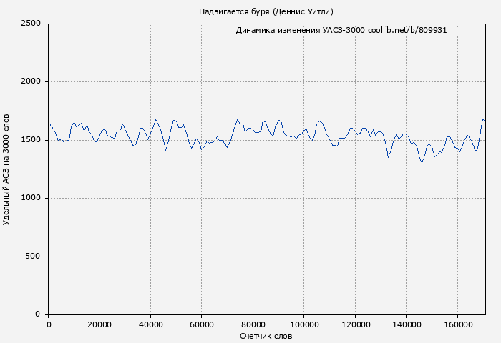Select the 1500 y-axis tick label
The image size is (501, 343).
pyautogui.click(x=33, y=140)
